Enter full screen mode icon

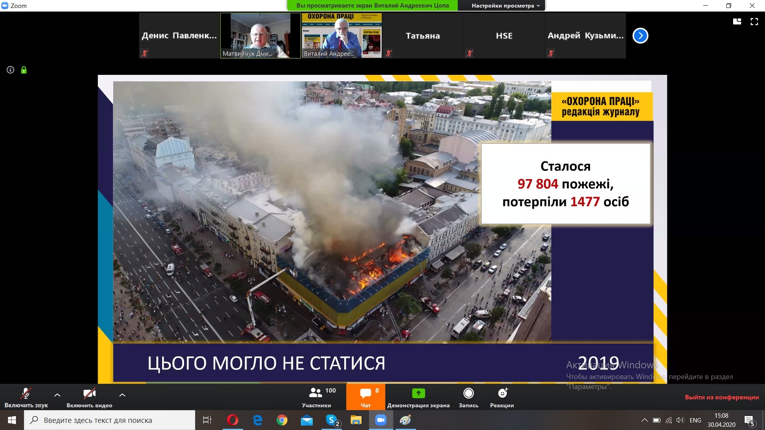point(754,21)
